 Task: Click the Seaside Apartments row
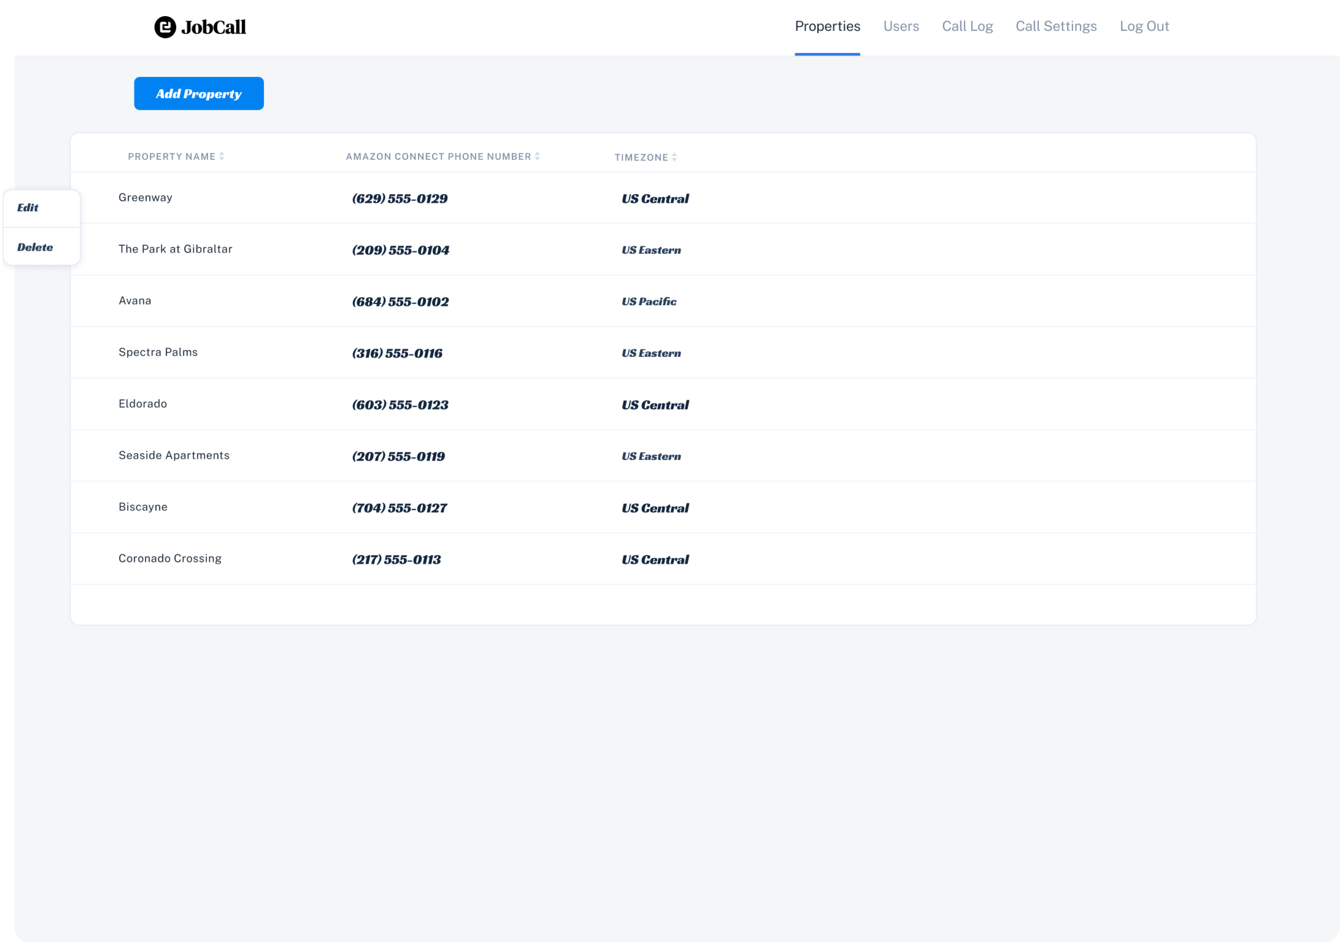[173, 455]
